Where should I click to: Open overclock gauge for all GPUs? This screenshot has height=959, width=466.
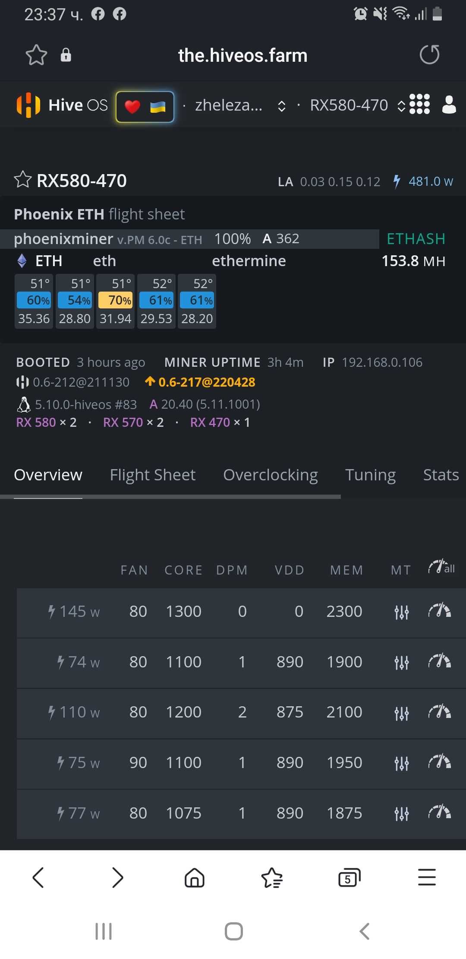(x=441, y=567)
